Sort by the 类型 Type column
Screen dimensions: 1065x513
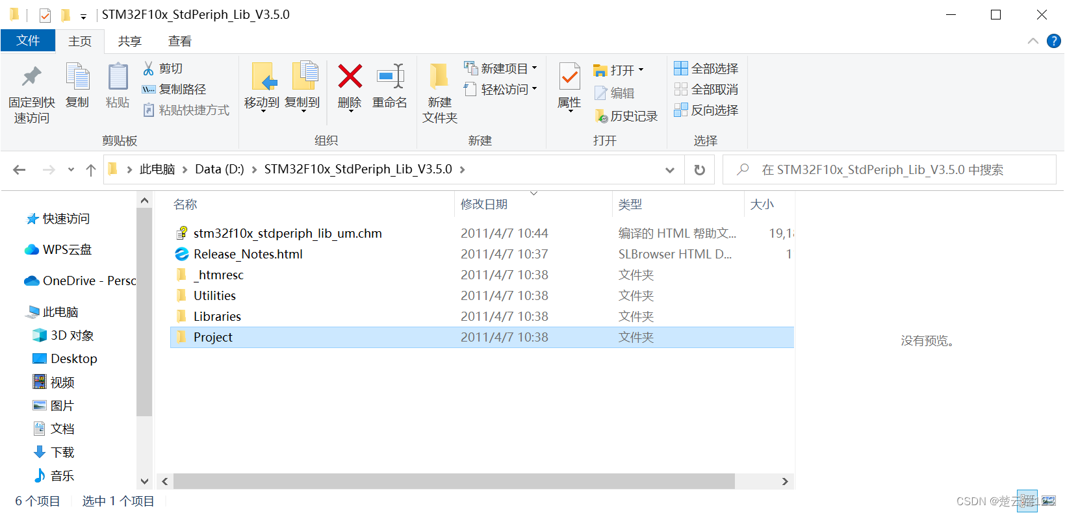pyautogui.click(x=630, y=205)
